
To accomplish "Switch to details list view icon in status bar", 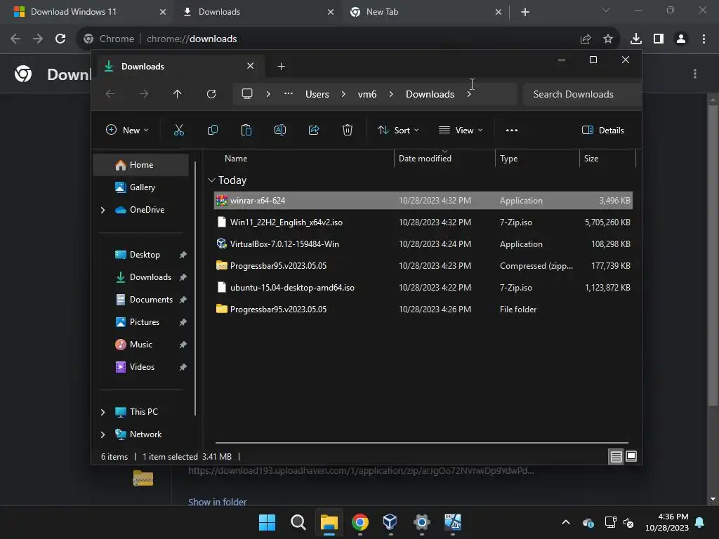I will click(616, 456).
